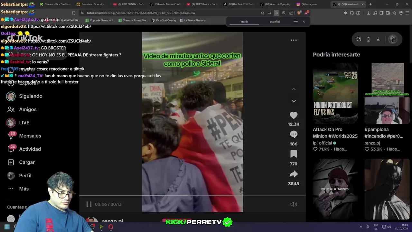Pause the playing video
This screenshot has width=412, height=232.
(89, 204)
